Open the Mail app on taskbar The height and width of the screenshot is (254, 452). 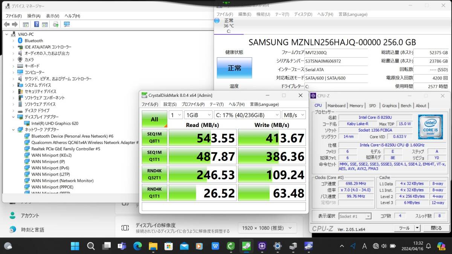pos(184,246)
